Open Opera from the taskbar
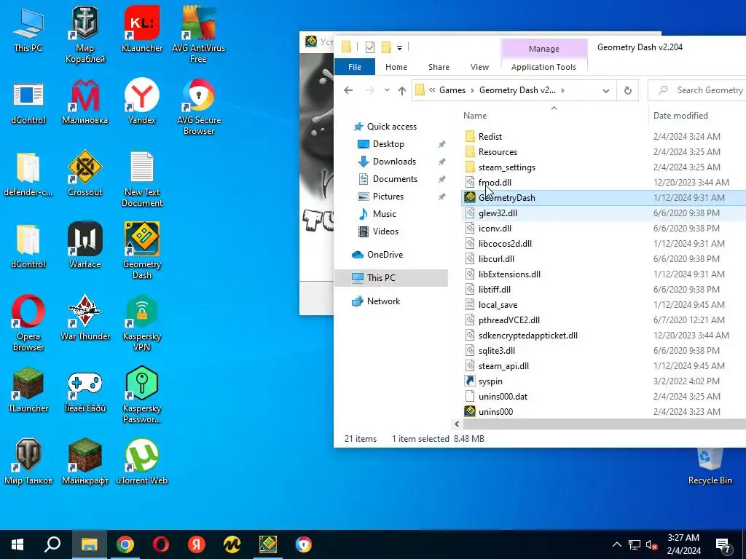Viewport: 746px width, 559px height. click(x=161, y=544)
